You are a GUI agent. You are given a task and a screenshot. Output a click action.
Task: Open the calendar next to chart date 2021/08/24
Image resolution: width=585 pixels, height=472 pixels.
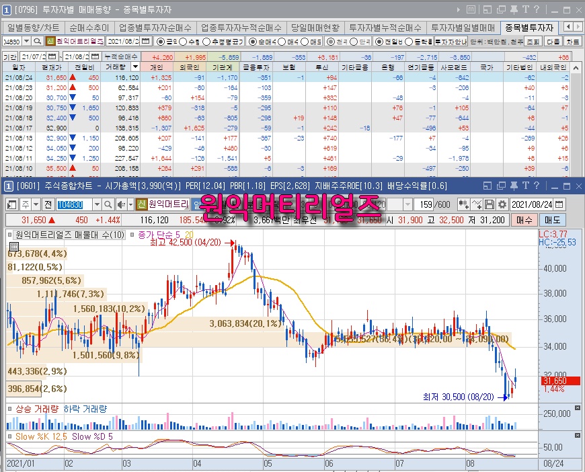559,204
